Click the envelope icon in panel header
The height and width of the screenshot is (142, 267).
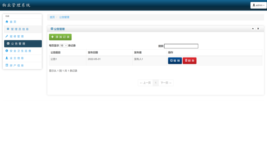point(52,29)
